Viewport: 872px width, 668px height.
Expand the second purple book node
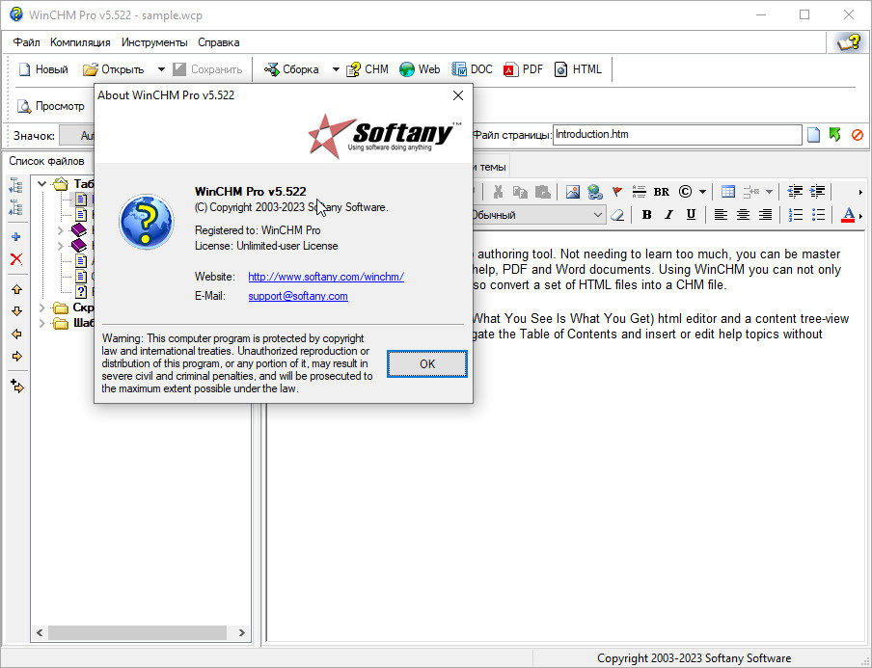(x=61, y=245)
